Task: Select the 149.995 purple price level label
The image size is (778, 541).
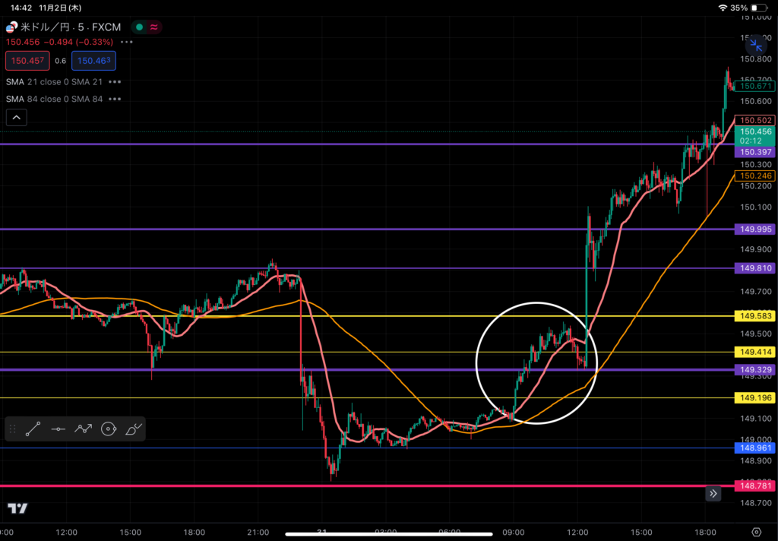Action: 754,229
